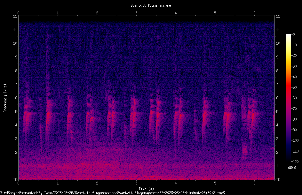Click the '-50' color scale label

point(294,87)
